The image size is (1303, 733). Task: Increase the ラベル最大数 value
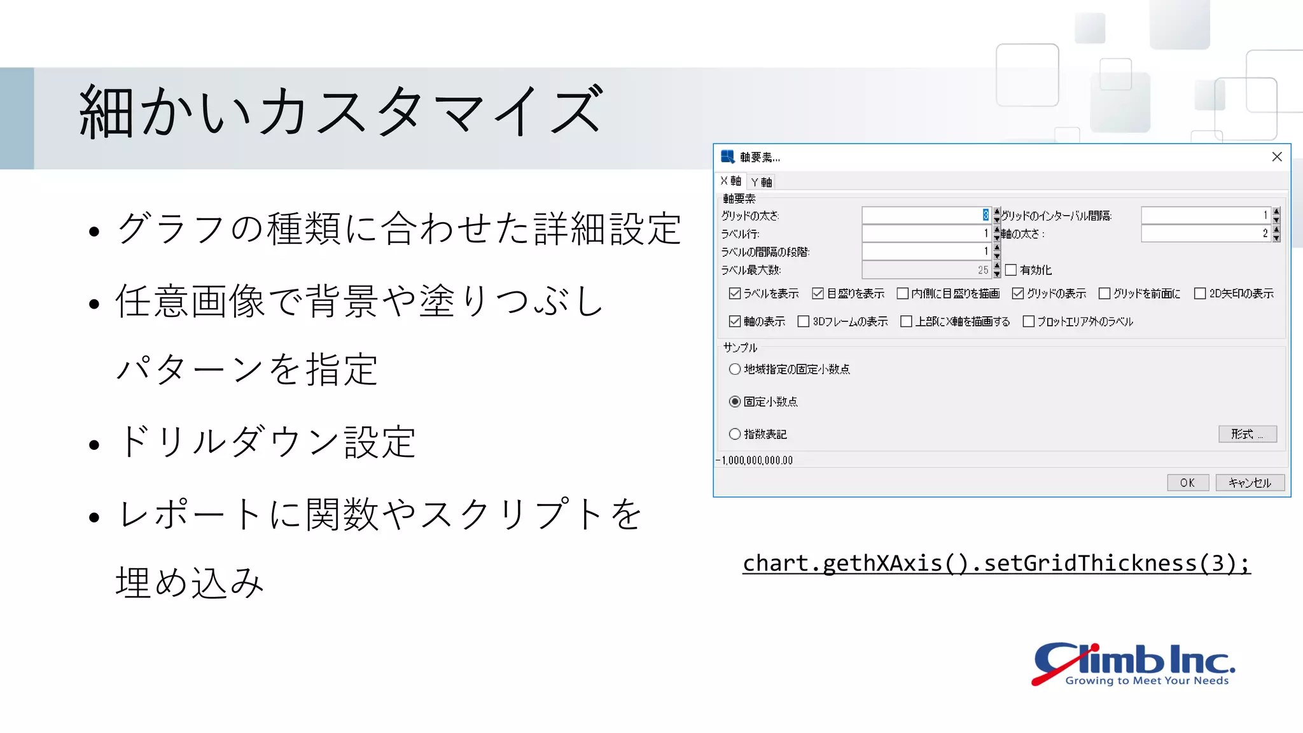coord(997,265)
